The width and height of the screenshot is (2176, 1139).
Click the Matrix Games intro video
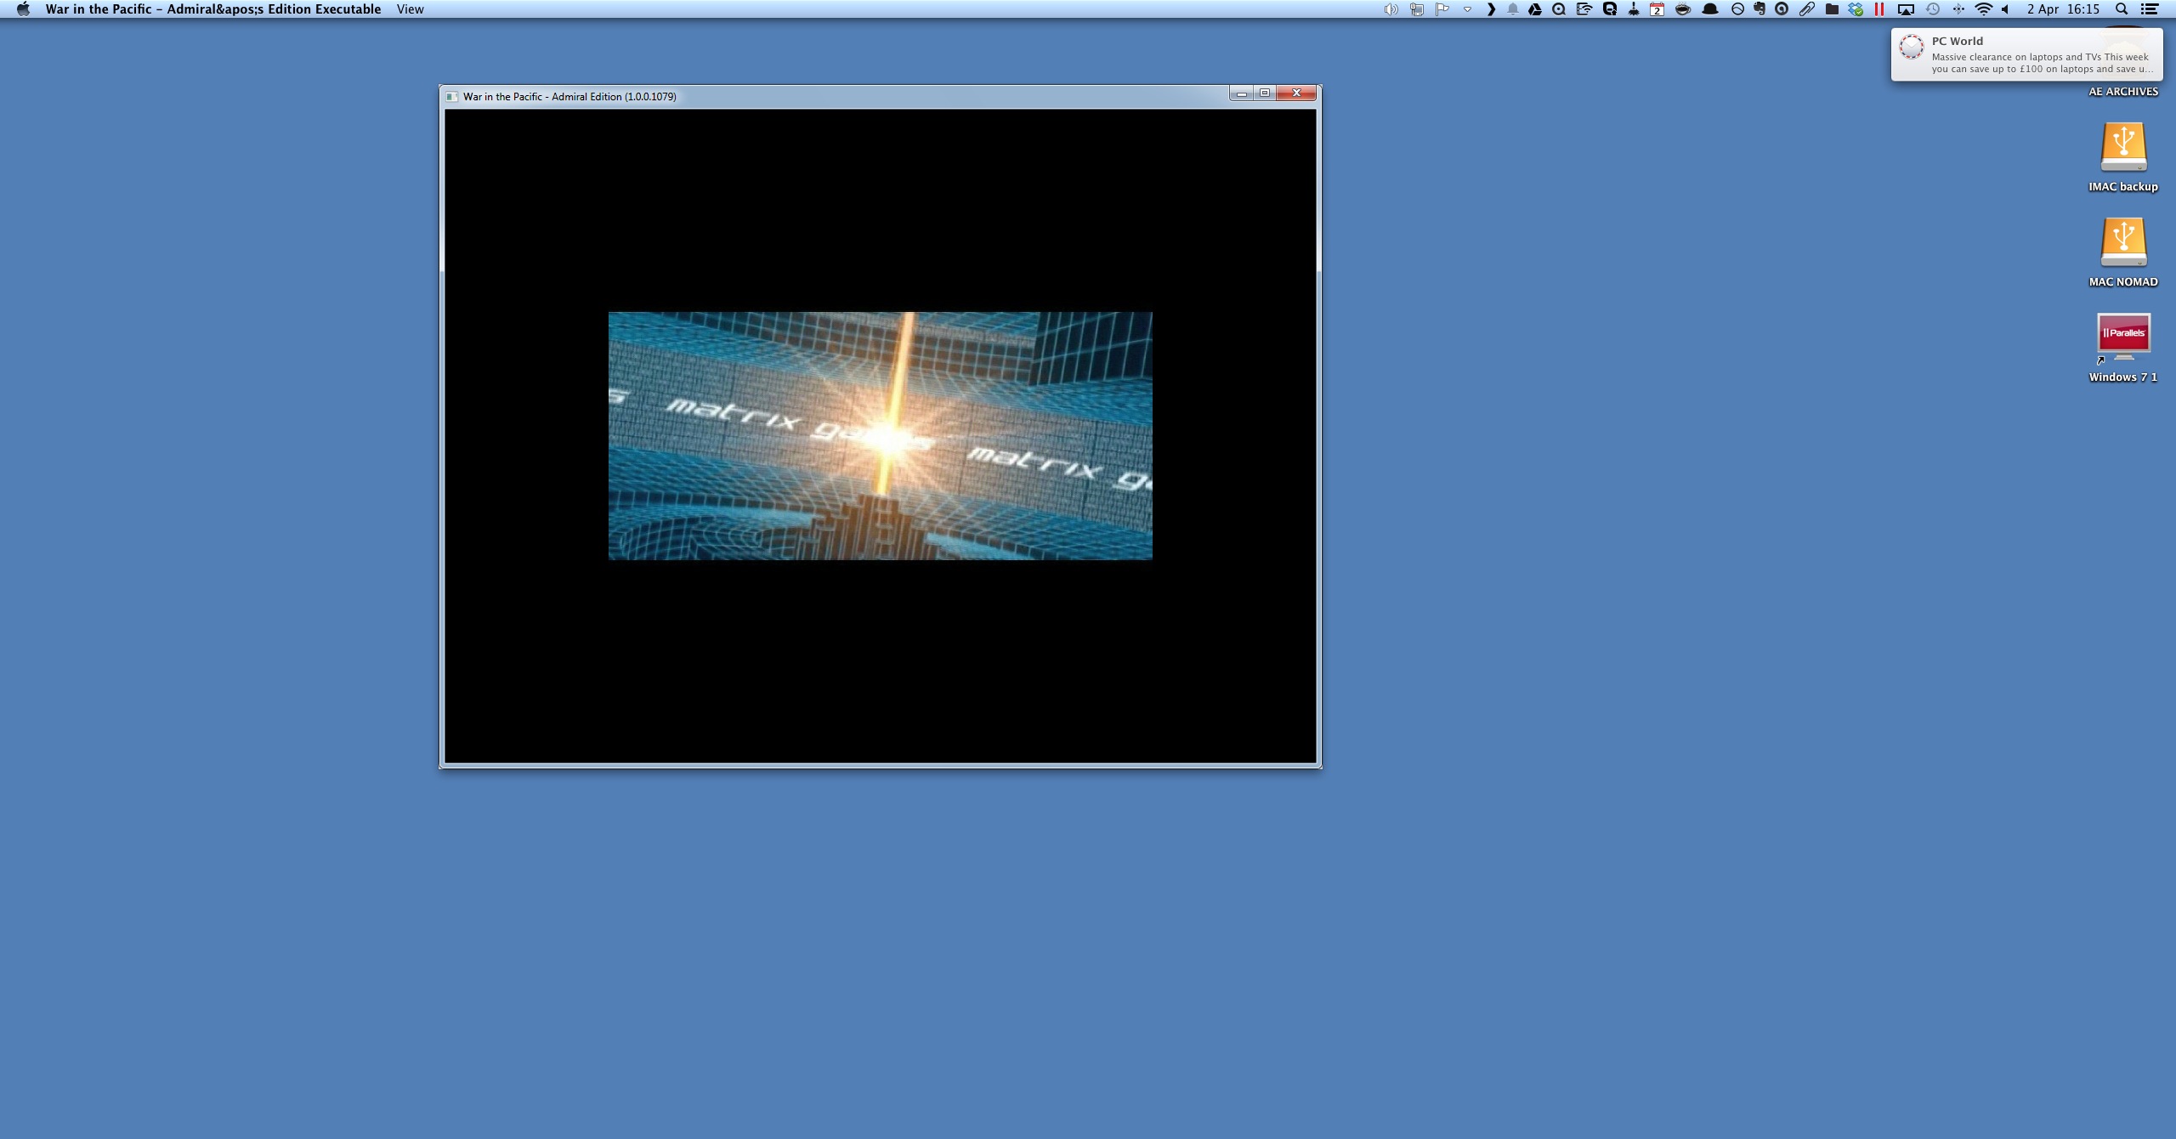880,436
